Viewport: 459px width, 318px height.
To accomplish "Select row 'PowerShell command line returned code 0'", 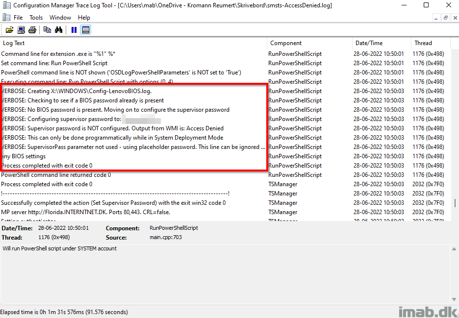I will point(225,175).
